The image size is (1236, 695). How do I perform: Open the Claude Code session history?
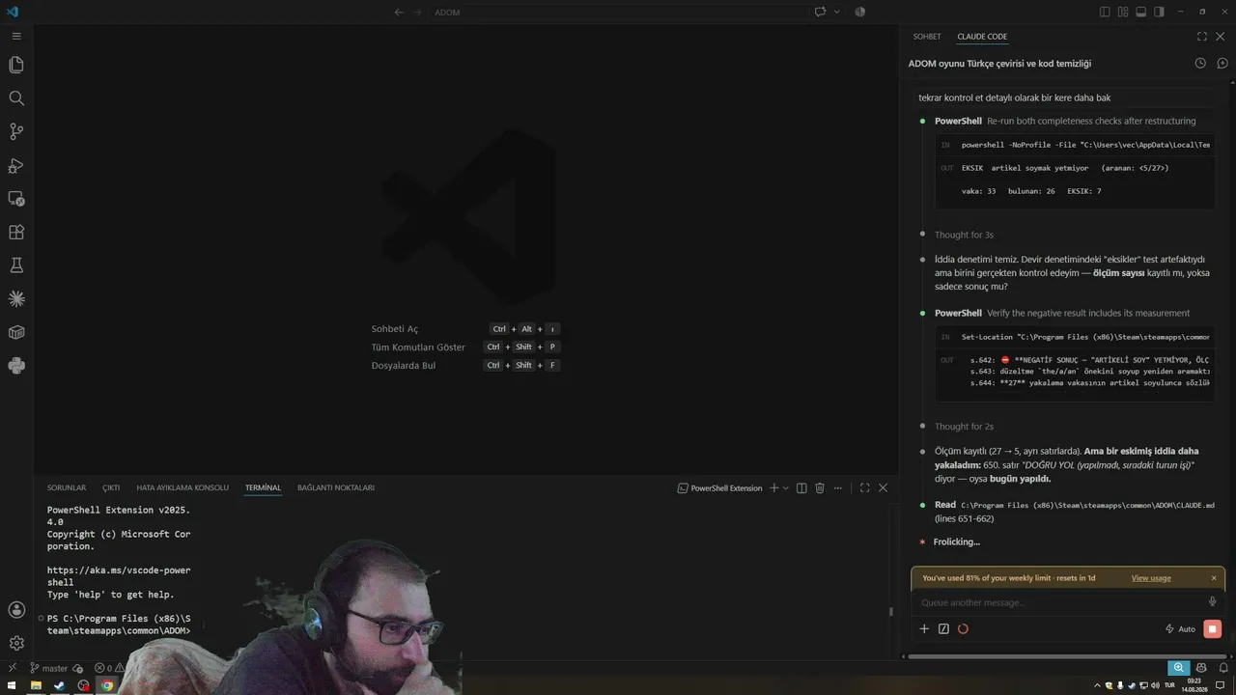1200,64
